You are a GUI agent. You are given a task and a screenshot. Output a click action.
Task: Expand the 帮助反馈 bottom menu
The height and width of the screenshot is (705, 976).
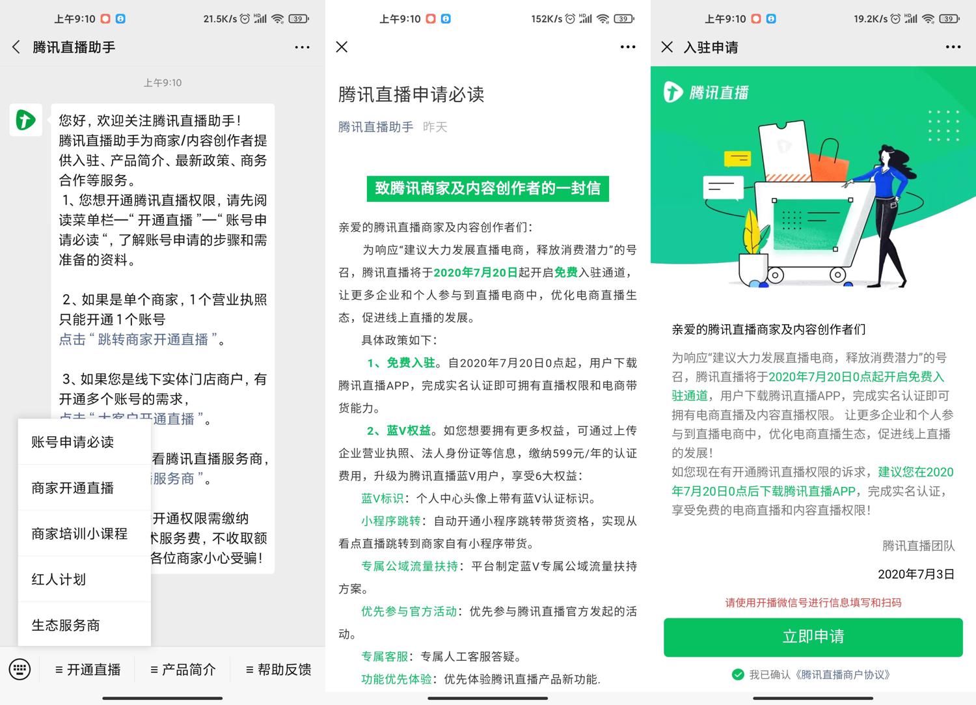pos(278,669)
